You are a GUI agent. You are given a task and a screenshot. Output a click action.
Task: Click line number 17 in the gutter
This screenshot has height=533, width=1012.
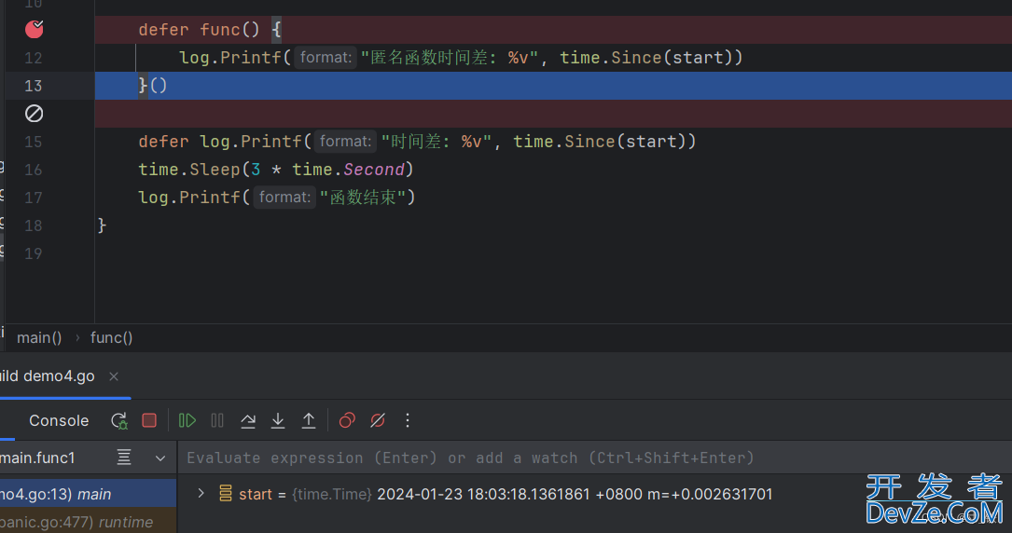tap(34, 198)
